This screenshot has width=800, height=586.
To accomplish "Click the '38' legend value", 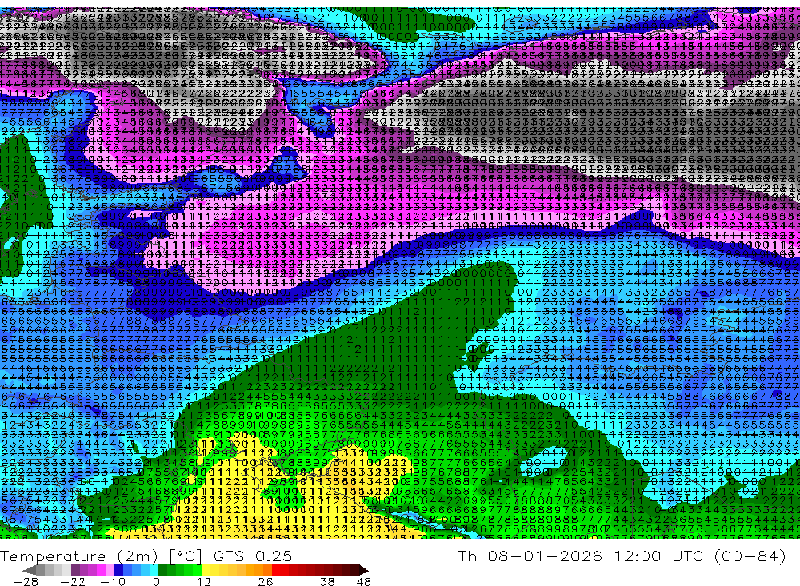I will (327, 581).
